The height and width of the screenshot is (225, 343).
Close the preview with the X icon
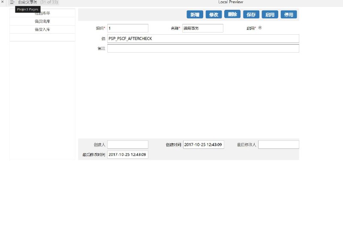(3, 2)
